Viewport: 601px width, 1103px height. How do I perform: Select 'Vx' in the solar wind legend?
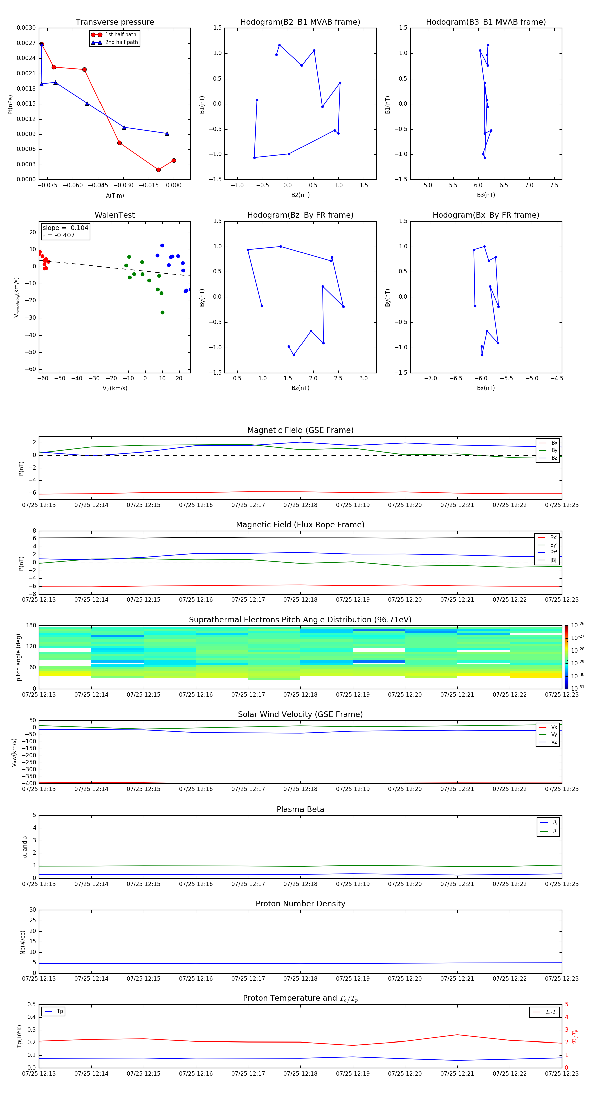[x=548, y=727]
